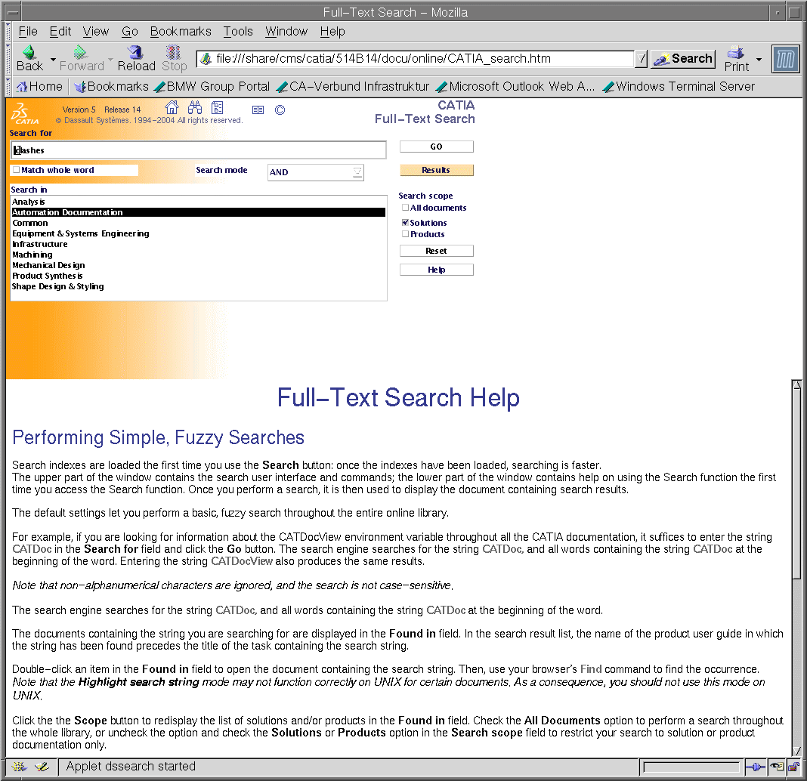
Task: Click the CATIA binoculars search icon
Action: [x=194, y=107]
